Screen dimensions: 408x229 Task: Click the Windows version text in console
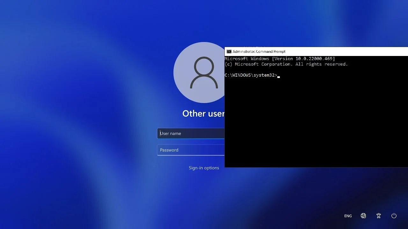click(x=280, y=59)
